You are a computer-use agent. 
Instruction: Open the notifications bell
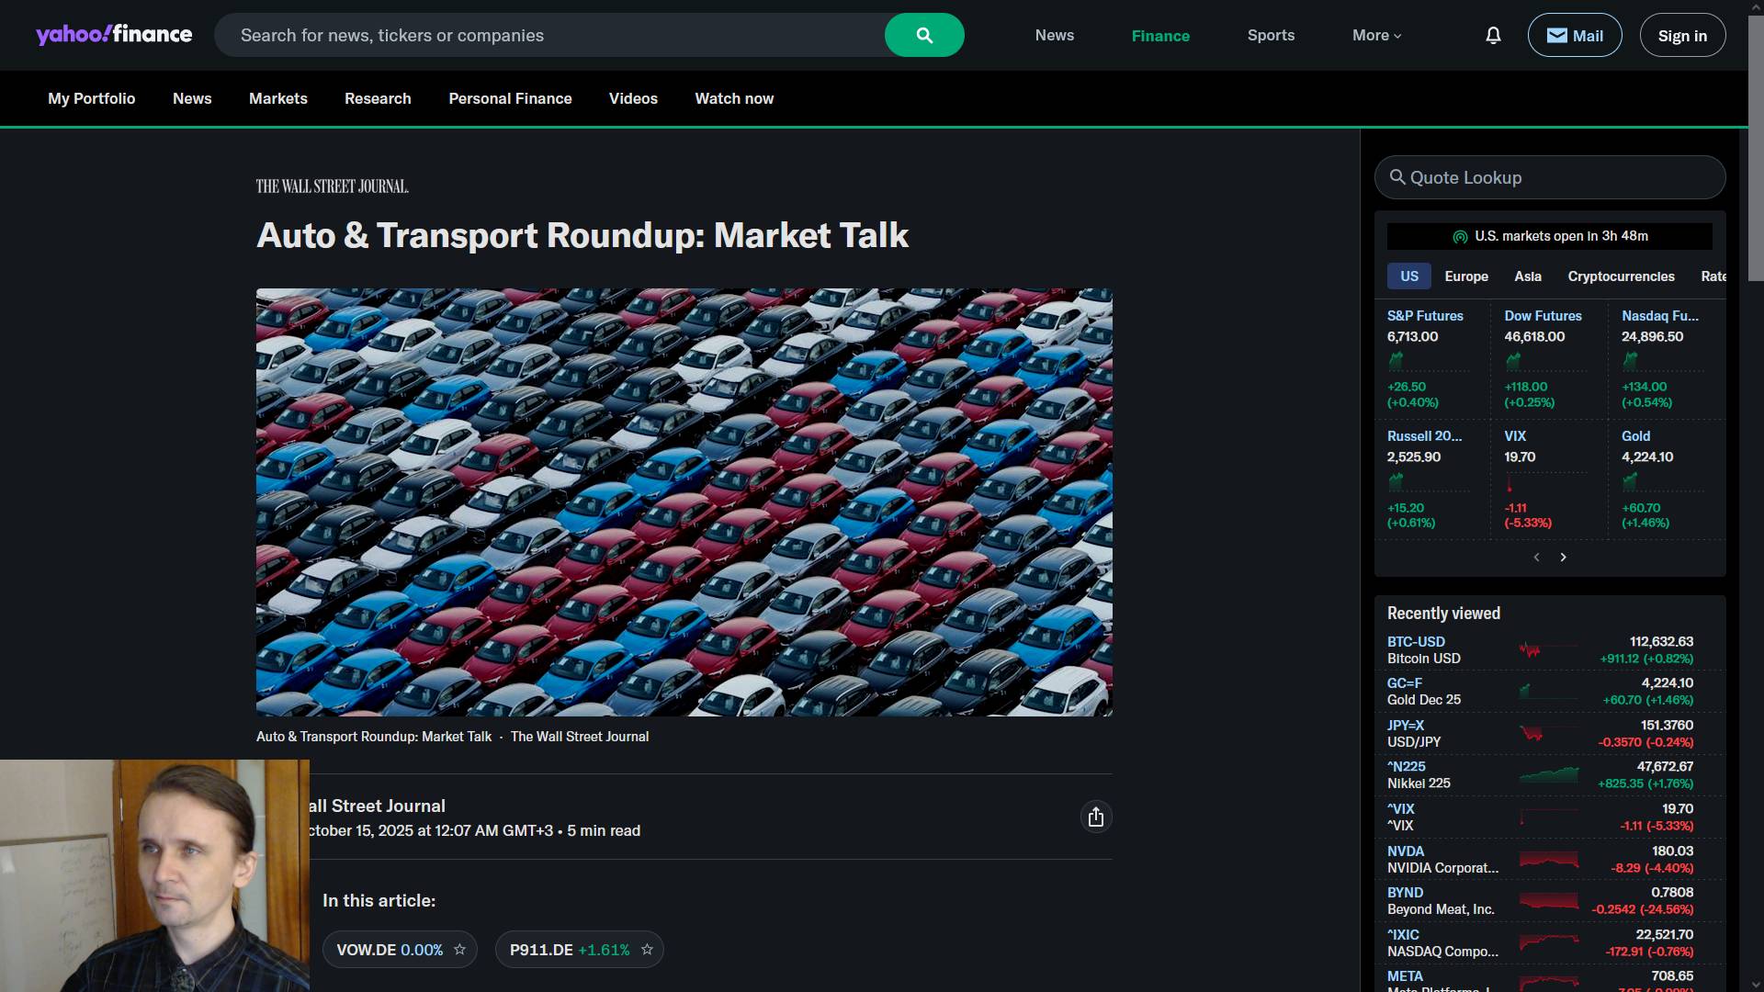1493,35
